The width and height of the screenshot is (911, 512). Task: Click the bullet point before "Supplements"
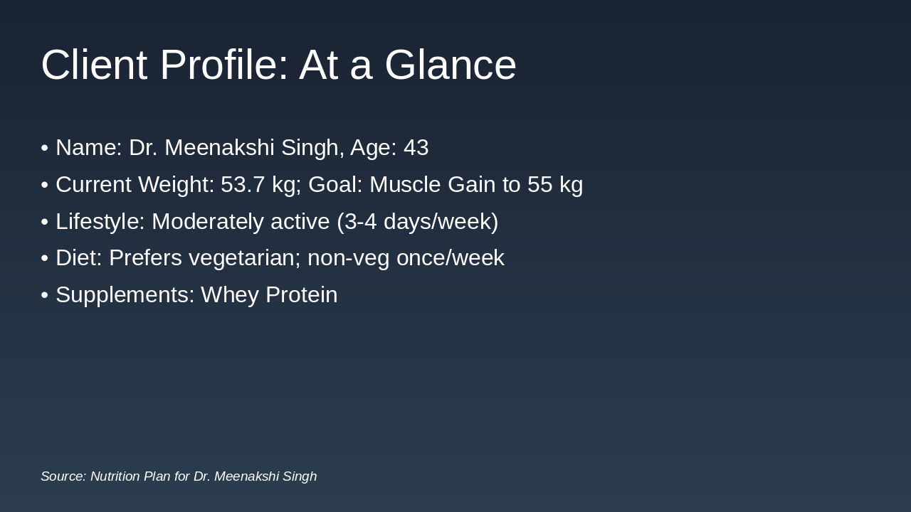[45, 295]
